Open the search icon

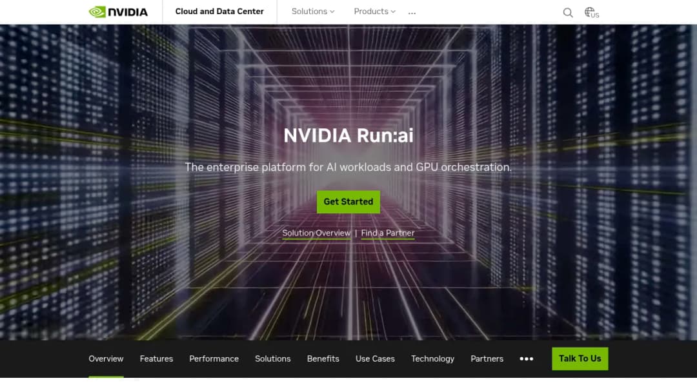click(568, 12)
